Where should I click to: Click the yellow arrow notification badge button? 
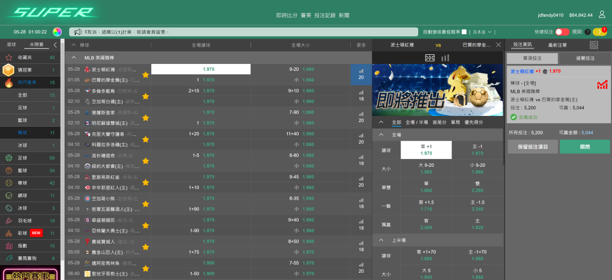599,32
